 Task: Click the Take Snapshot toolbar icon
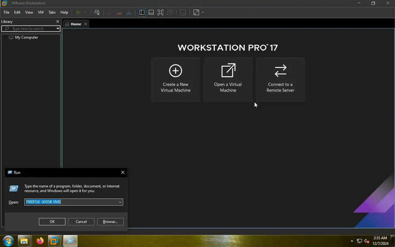pyautogui.click(x=110, y=12)
